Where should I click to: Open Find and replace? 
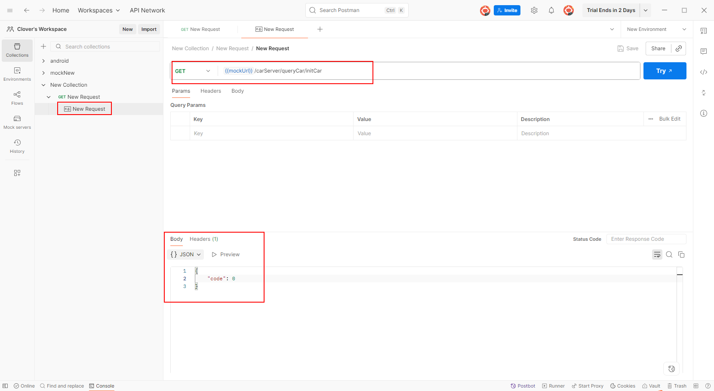coord(62,386)
